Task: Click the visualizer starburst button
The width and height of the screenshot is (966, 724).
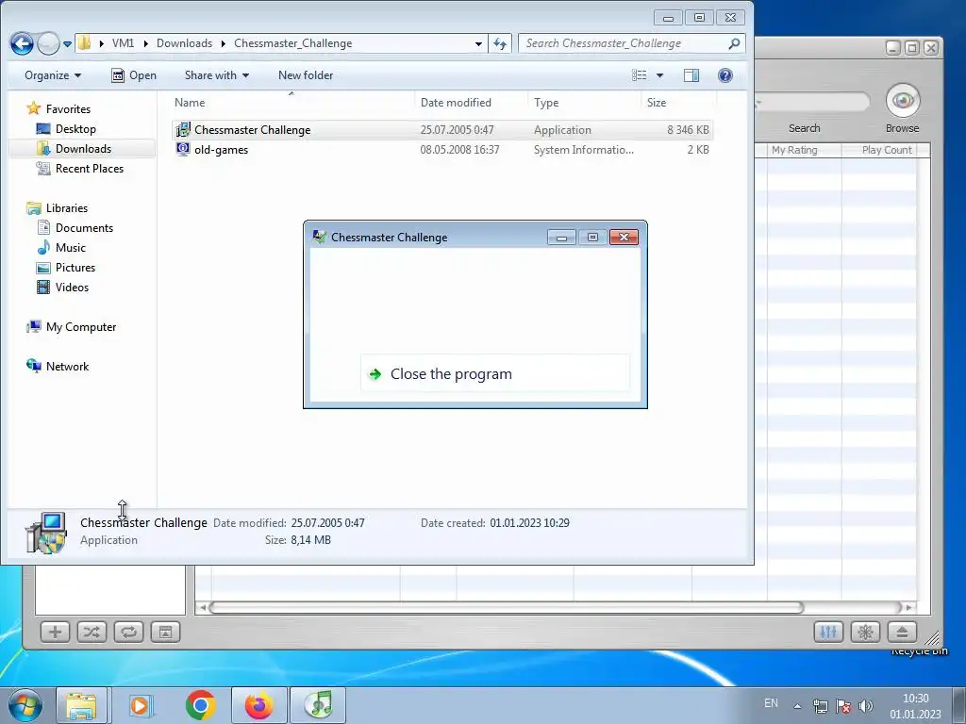Action: [866, 632]
